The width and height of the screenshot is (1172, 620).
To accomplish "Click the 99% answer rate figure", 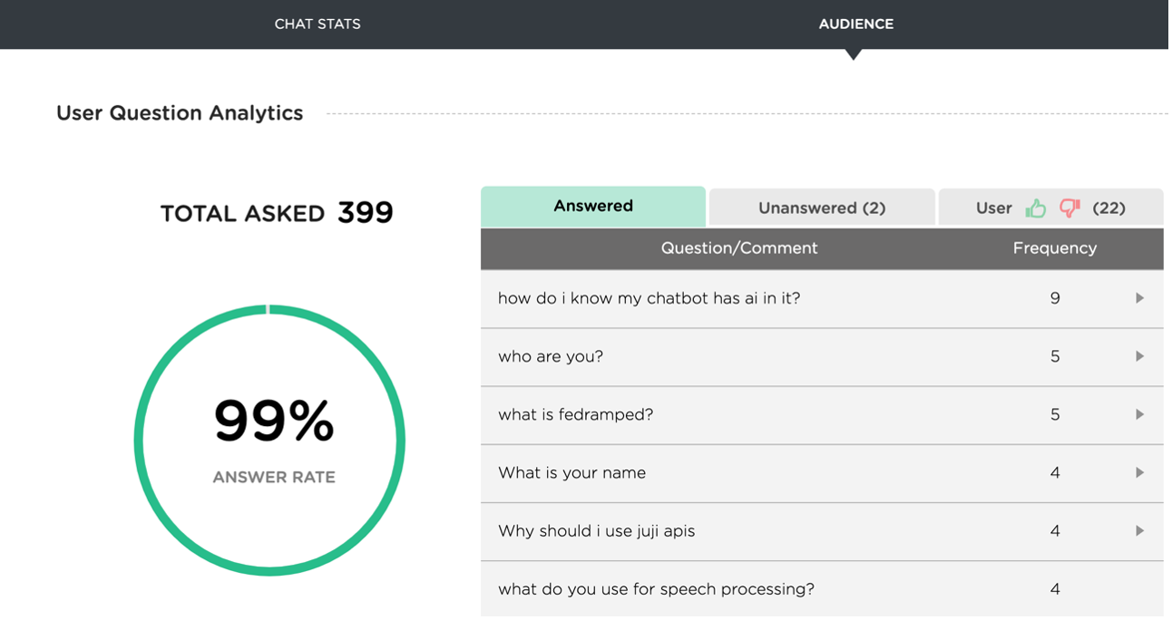I will (x=274, y=421).
